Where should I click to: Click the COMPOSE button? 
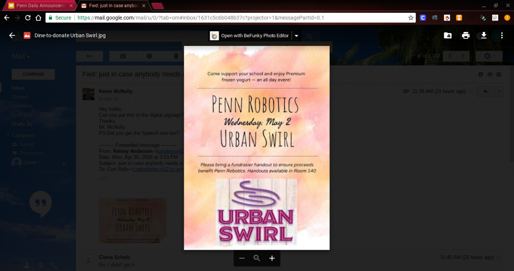click(33, 74)
